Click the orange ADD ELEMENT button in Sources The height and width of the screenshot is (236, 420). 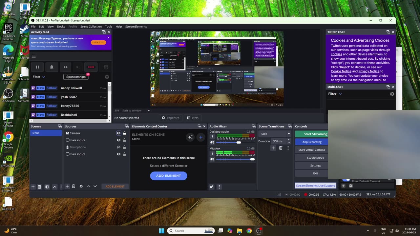tap(115, 187)
